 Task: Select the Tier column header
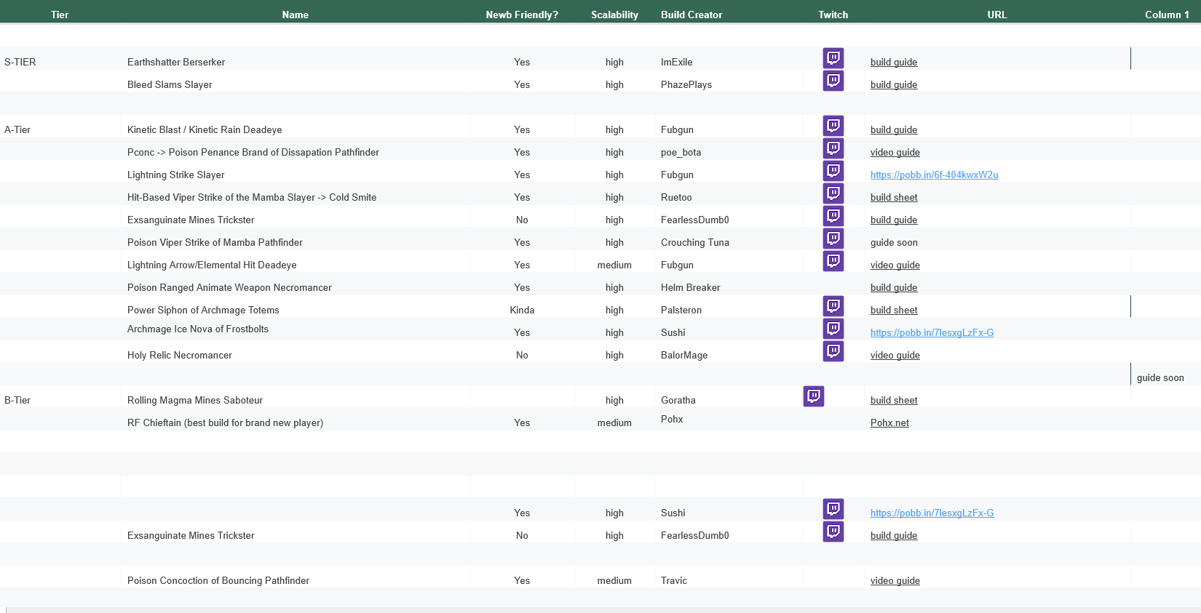(x=60, y=15)
